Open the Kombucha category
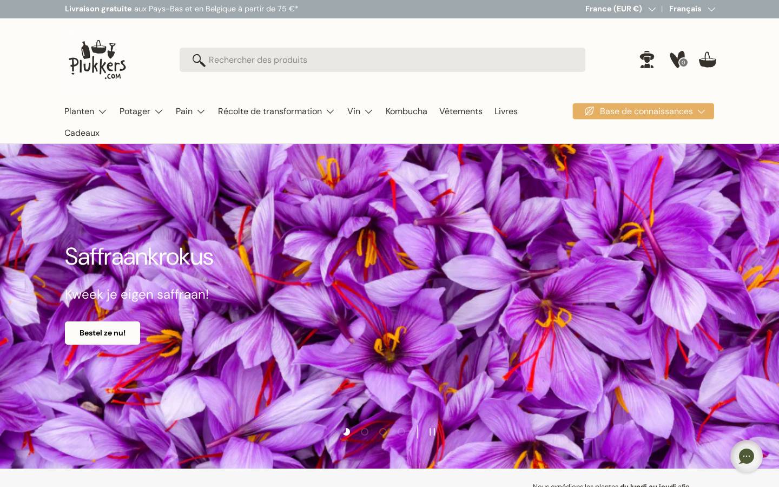Screen dimensions: 779x487 406,111
